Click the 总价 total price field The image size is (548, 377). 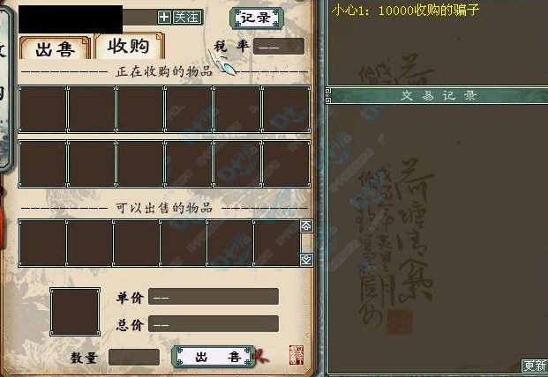click(214, 323)
